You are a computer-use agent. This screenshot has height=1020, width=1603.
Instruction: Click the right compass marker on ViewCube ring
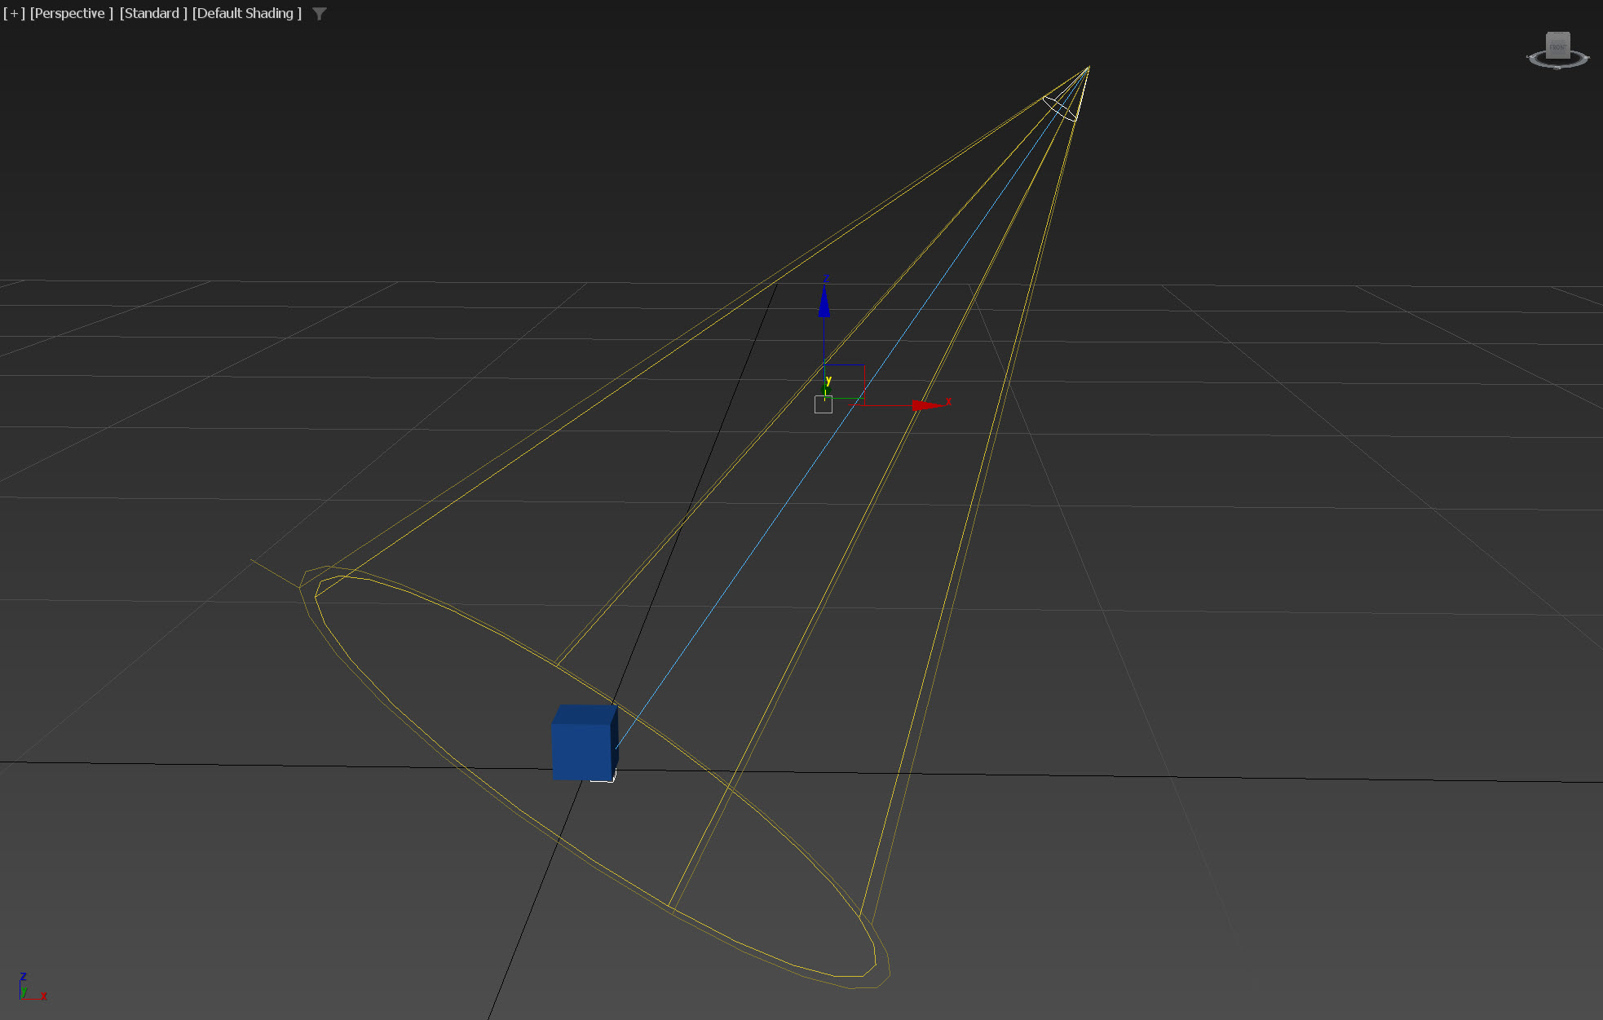(1587, 57)
